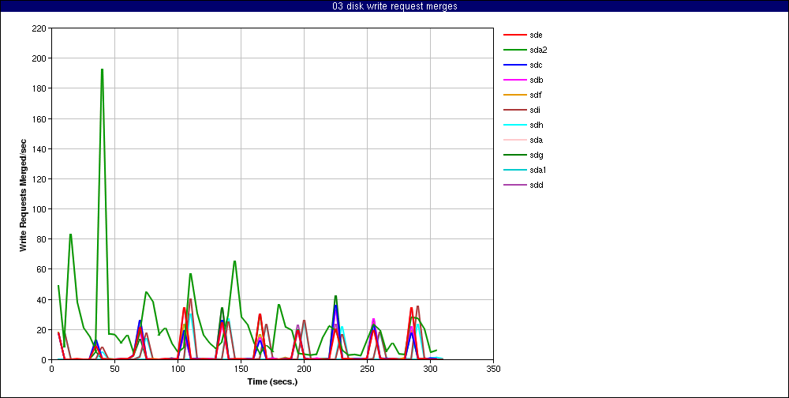Select the sdg legend label
789x398 pixels.
tap(536, 155)
